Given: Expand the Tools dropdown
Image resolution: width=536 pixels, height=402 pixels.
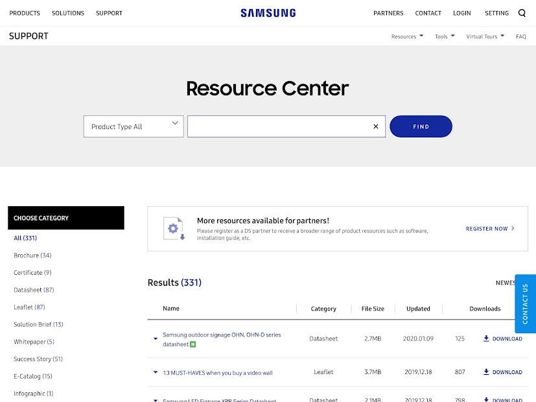Looking at the screenshot, I should click(x=444, y=36).
